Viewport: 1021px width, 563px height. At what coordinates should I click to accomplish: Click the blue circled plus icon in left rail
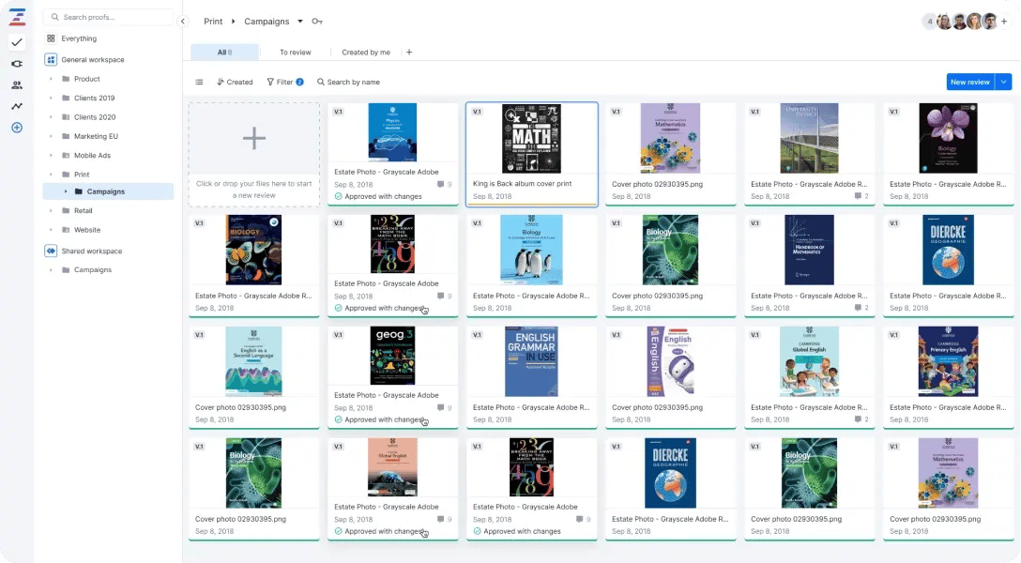pyautogui.click(x=16, y=128)
